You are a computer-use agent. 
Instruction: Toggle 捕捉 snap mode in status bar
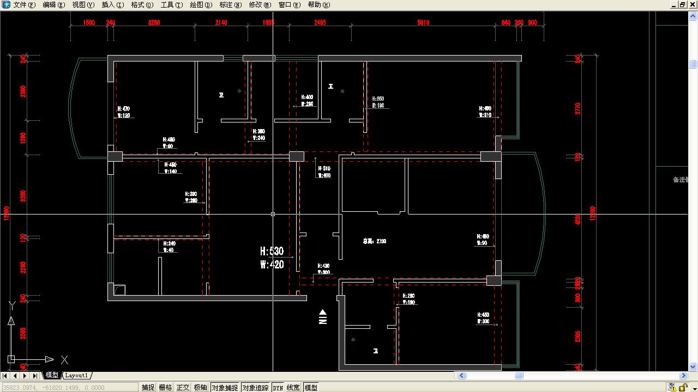[148, 388]
